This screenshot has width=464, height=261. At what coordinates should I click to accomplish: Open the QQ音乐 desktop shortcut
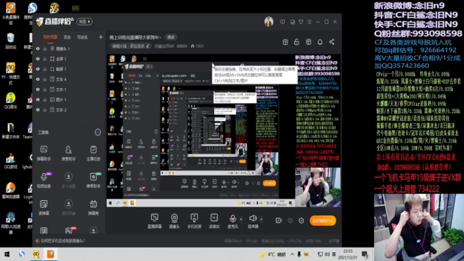click(x=10, y=100)
